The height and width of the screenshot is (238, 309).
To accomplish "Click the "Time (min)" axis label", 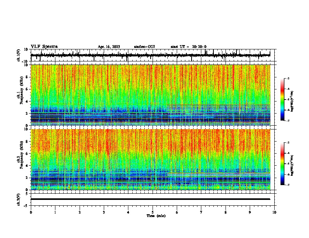I will 156,216.
